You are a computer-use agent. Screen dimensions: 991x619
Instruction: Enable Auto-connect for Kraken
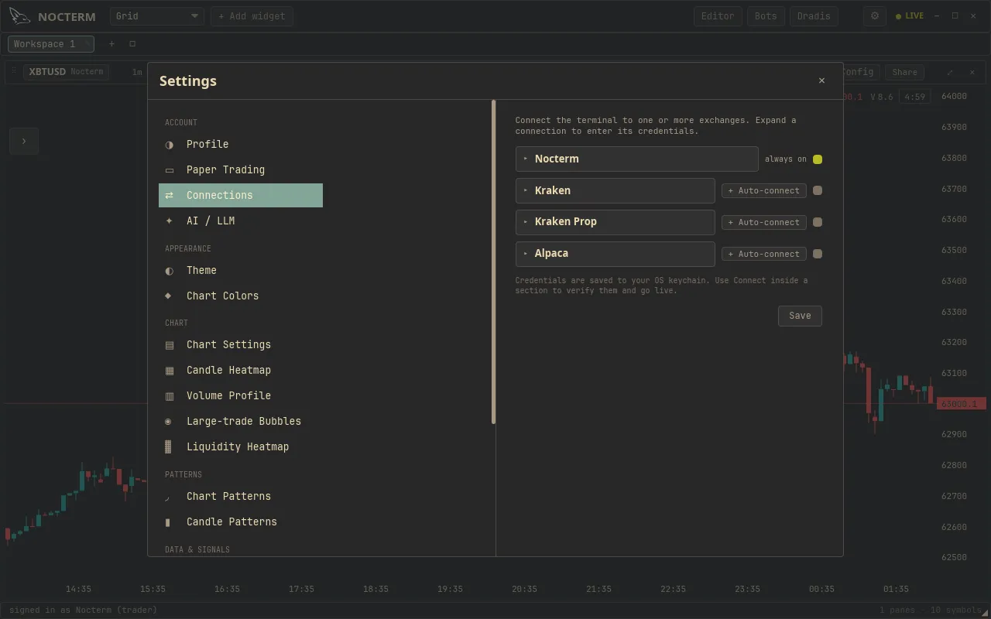pyautogui.click(x=764, y=190)
